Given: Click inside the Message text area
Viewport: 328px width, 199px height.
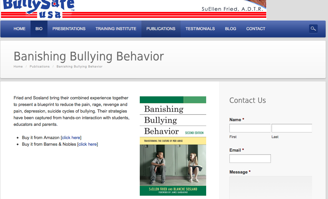Looking at the screenshot, I should 271,187.
